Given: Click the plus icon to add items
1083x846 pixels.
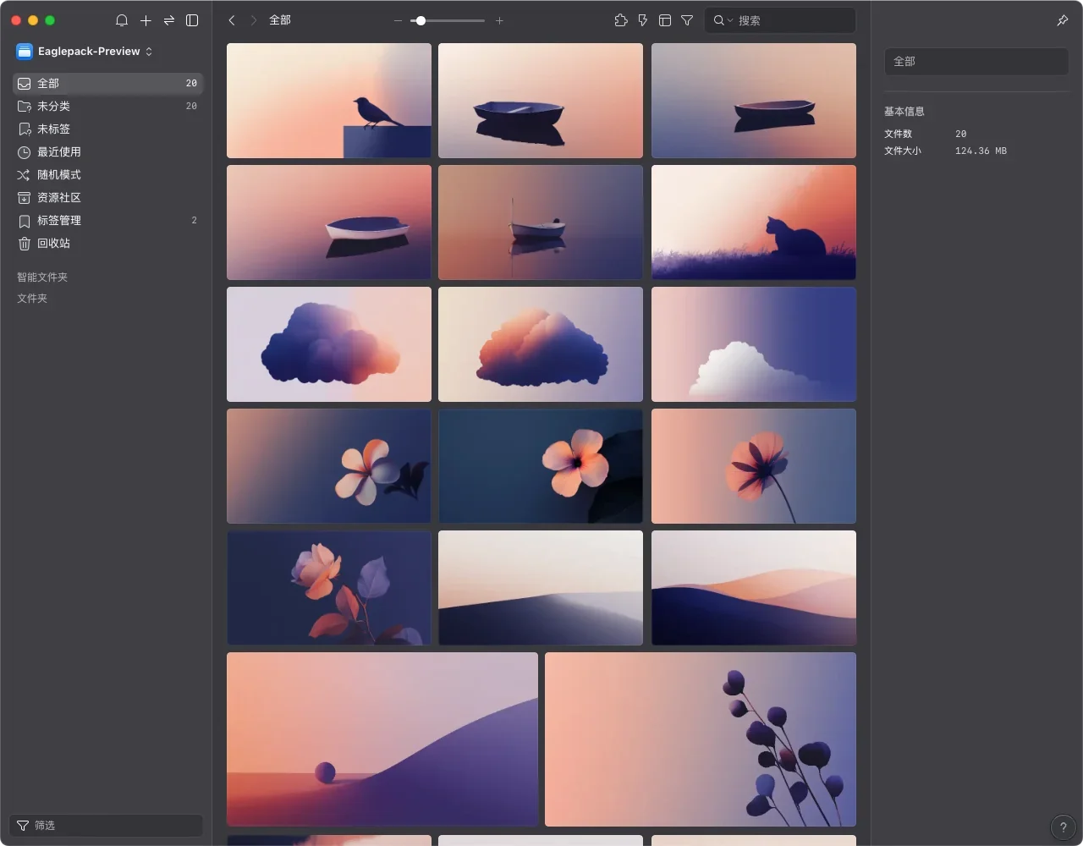Looking at the screenshot, I should coord(146,20).
